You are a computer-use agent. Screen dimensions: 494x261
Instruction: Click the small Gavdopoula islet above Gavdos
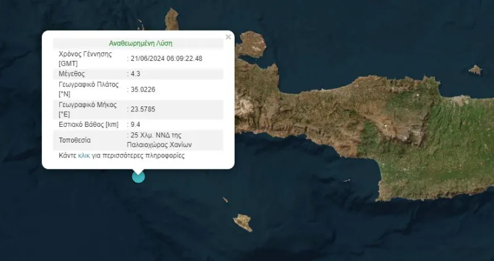tap(225, 200)
